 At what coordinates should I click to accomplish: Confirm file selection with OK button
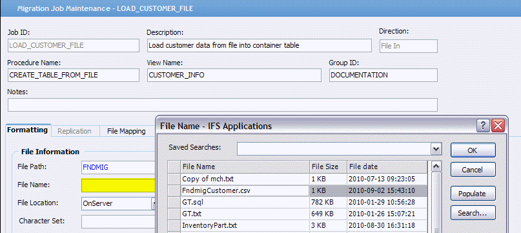click(x=473, y=150)
